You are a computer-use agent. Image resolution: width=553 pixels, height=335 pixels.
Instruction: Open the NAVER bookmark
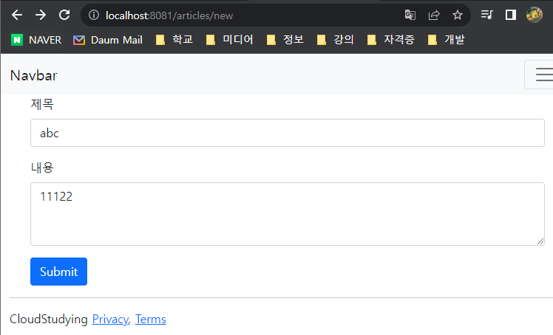click(36, 40)
